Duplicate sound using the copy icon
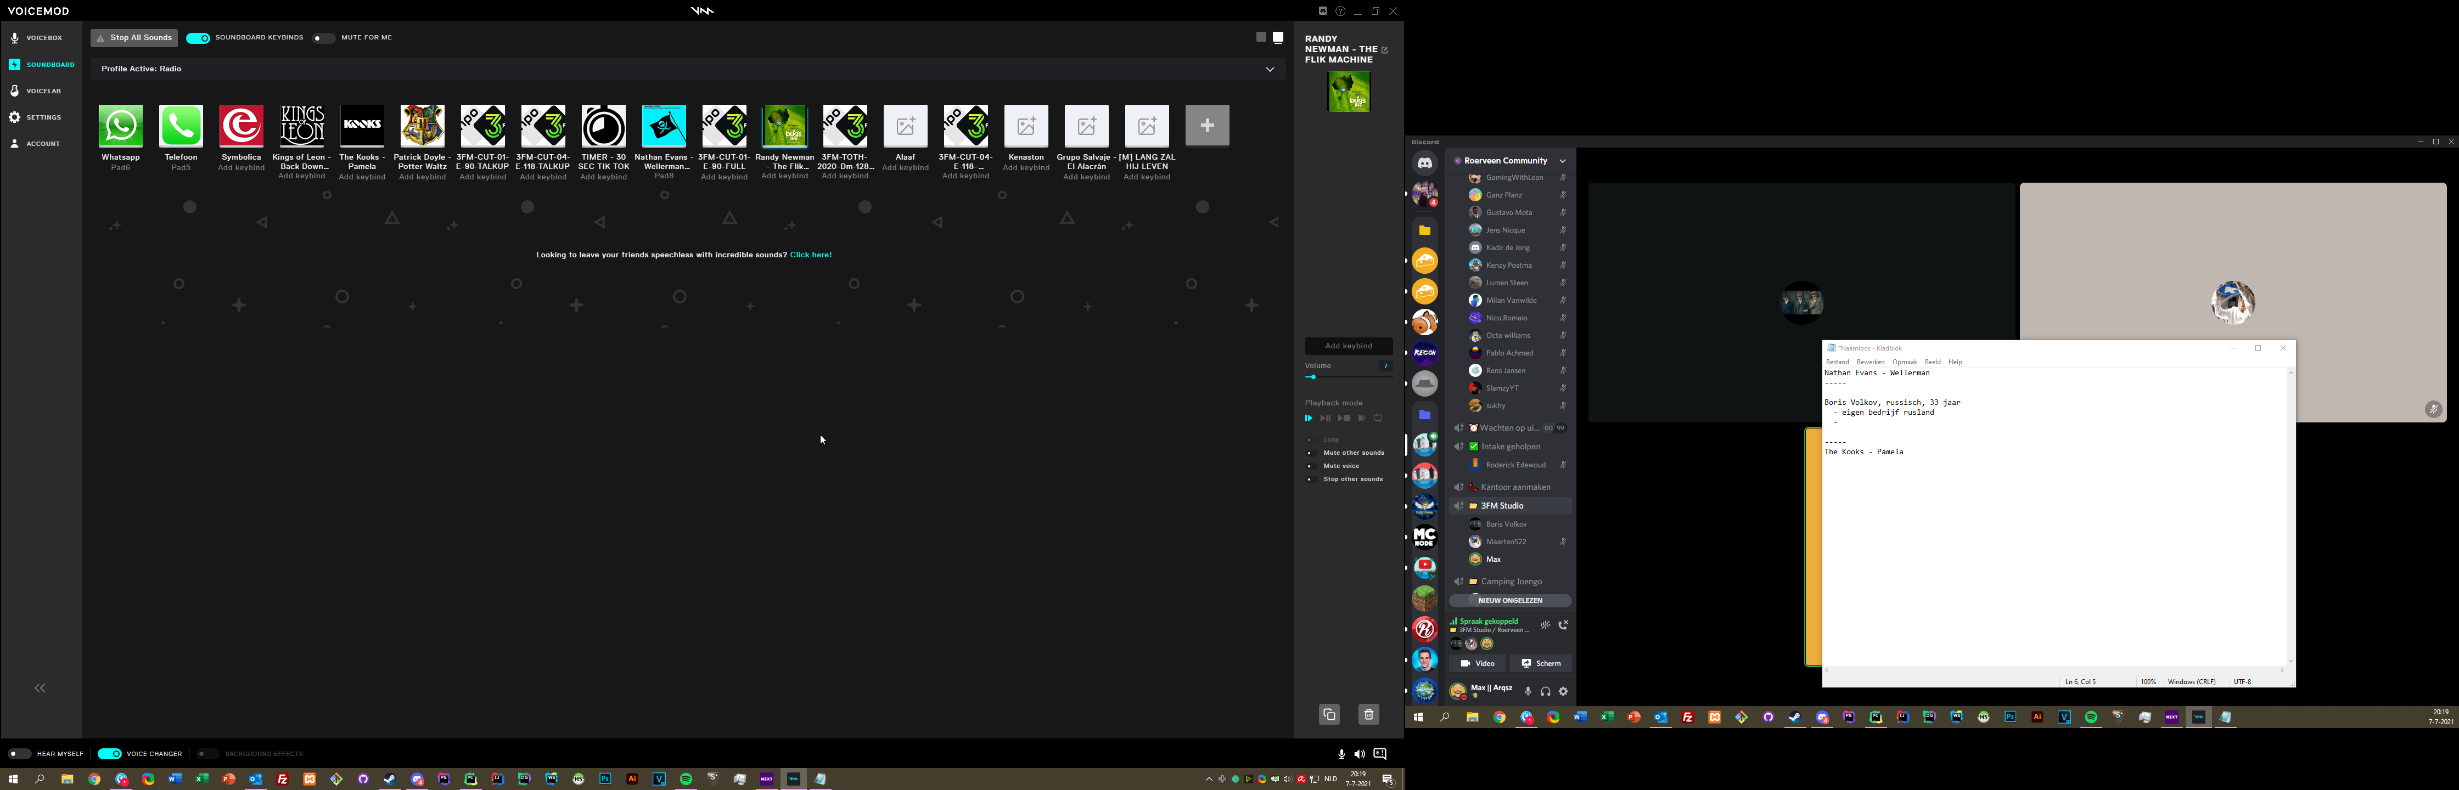The width and height of the screenshot is (2459, 790). [1329, 715]
